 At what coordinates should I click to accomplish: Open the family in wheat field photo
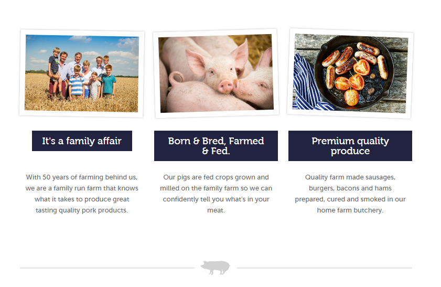click(x=82, y=73)
